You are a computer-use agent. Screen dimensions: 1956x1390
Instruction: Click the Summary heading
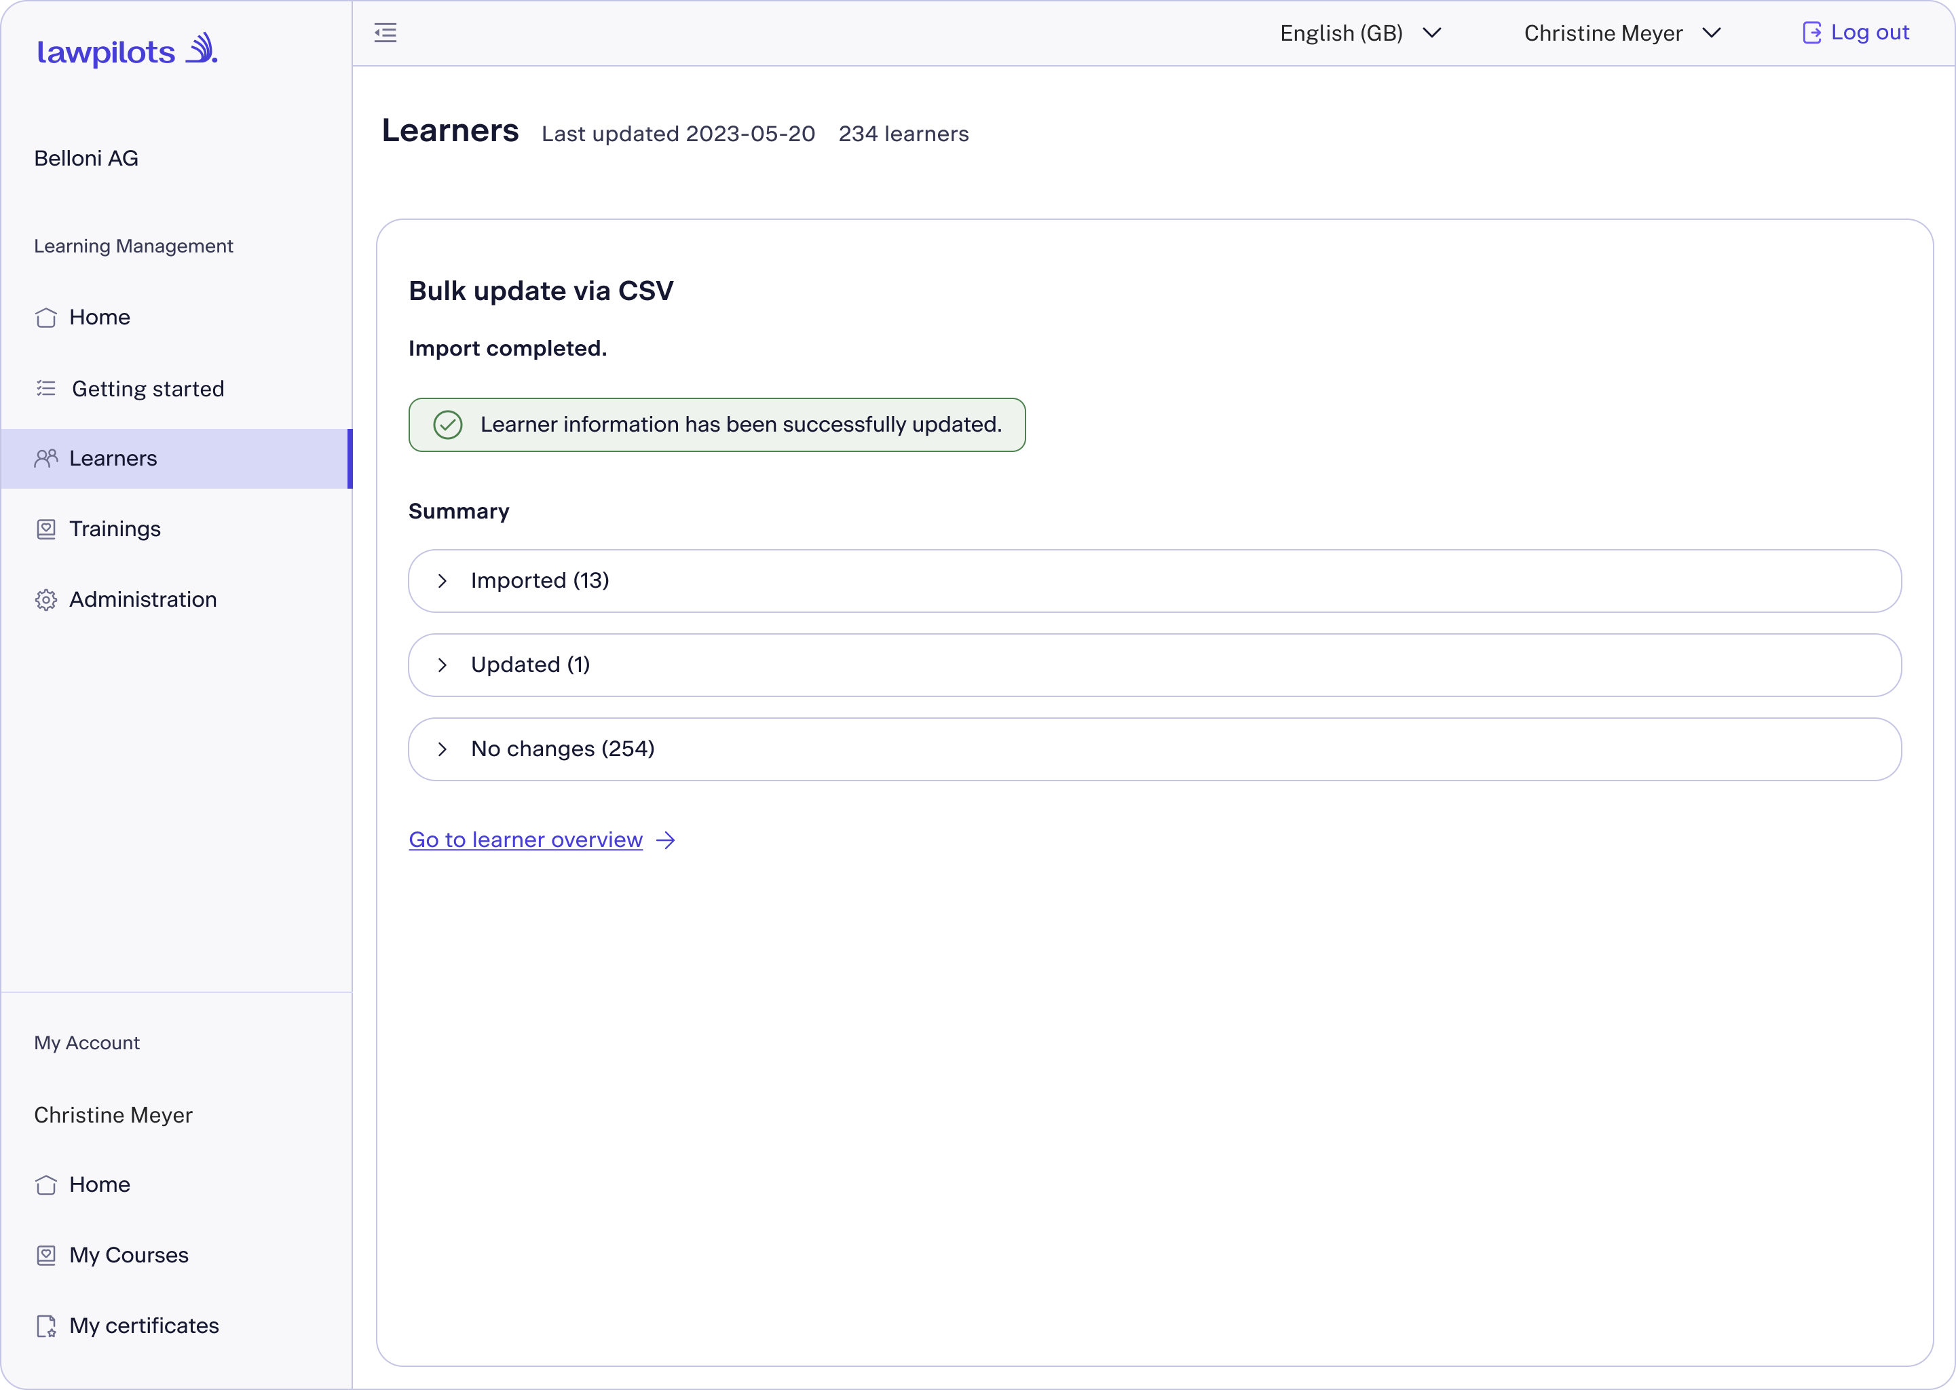(x=459, y=511)
